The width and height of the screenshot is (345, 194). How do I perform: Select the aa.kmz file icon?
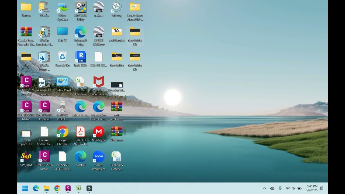click(99, 10)
